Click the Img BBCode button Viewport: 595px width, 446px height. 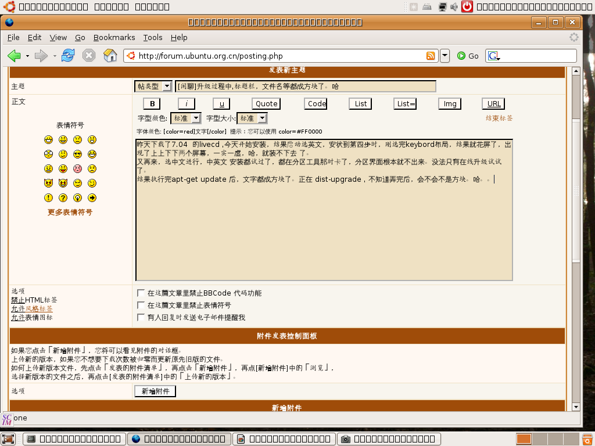[x=450, y=104]
